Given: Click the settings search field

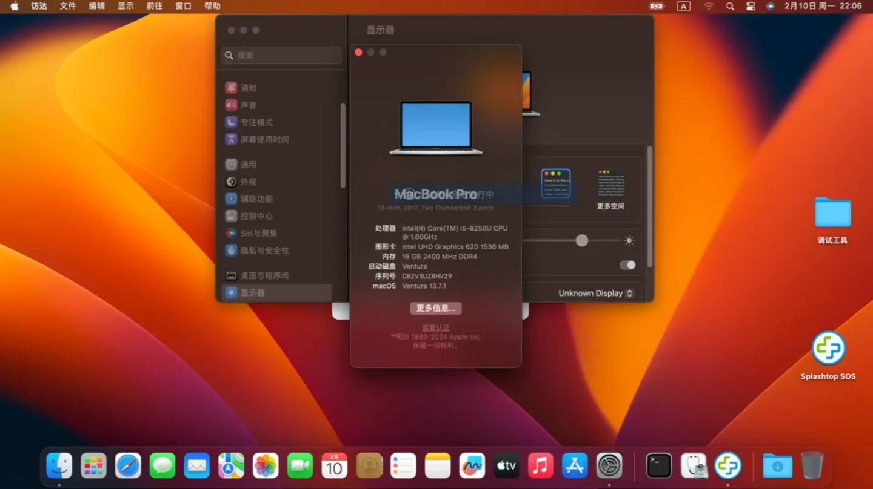Looking at the screenshot, I should [x=281, y=55].
